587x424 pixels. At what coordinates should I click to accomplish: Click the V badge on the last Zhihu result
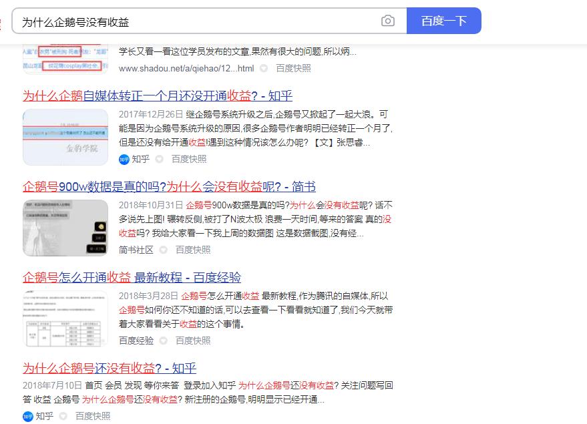tap(29, 416)
